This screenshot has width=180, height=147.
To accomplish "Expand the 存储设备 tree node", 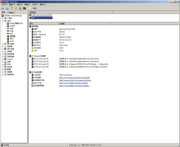I will (x=3, y=54).
